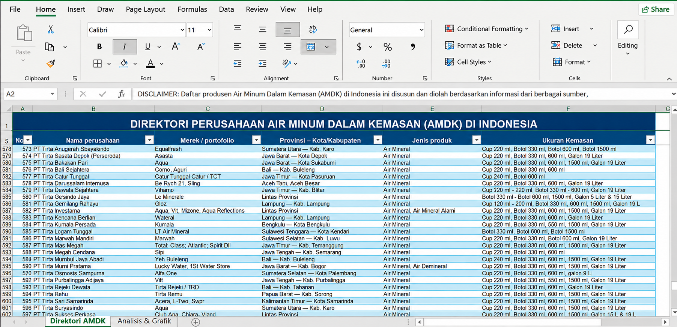Open the font size 11 dropdown
677x327 pixels.
tap(209, 30)
